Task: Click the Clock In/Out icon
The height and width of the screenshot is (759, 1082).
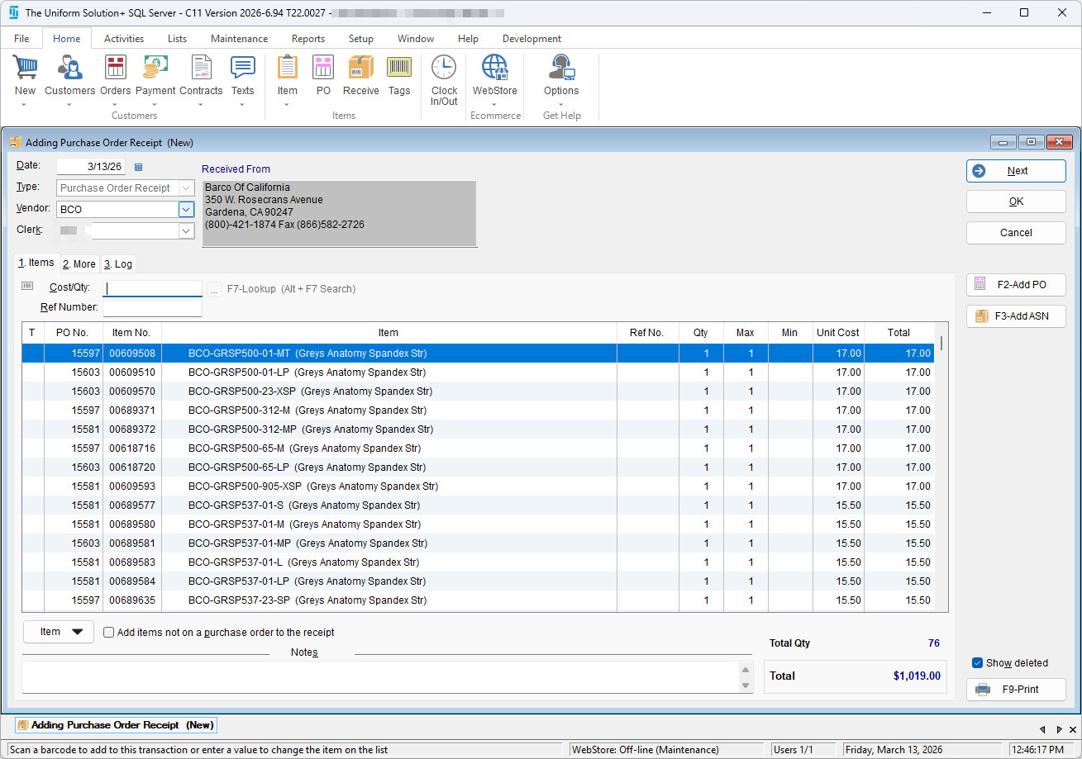Action: [x=444, y=69]
